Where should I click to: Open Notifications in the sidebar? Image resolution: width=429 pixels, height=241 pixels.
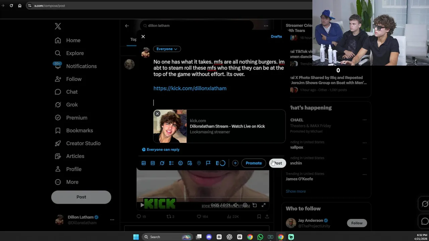(x=76, y=66)
